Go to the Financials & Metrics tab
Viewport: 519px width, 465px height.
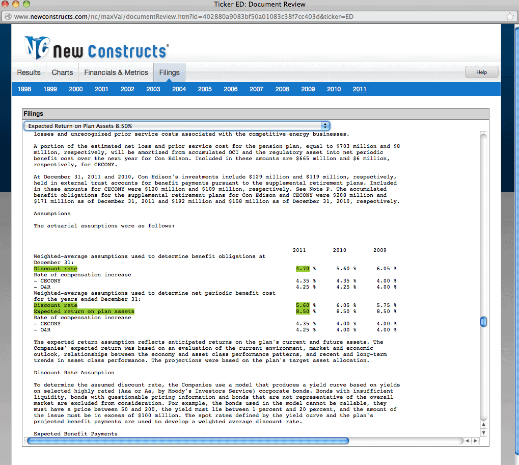click(116, 72)
